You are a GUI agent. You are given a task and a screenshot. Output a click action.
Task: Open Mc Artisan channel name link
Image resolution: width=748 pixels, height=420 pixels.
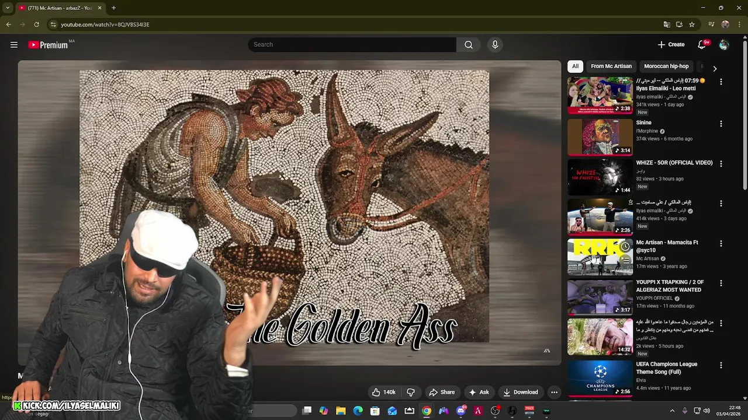647,258
